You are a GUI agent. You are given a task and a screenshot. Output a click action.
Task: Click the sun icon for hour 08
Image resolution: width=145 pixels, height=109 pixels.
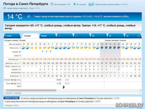pos(40,48)
